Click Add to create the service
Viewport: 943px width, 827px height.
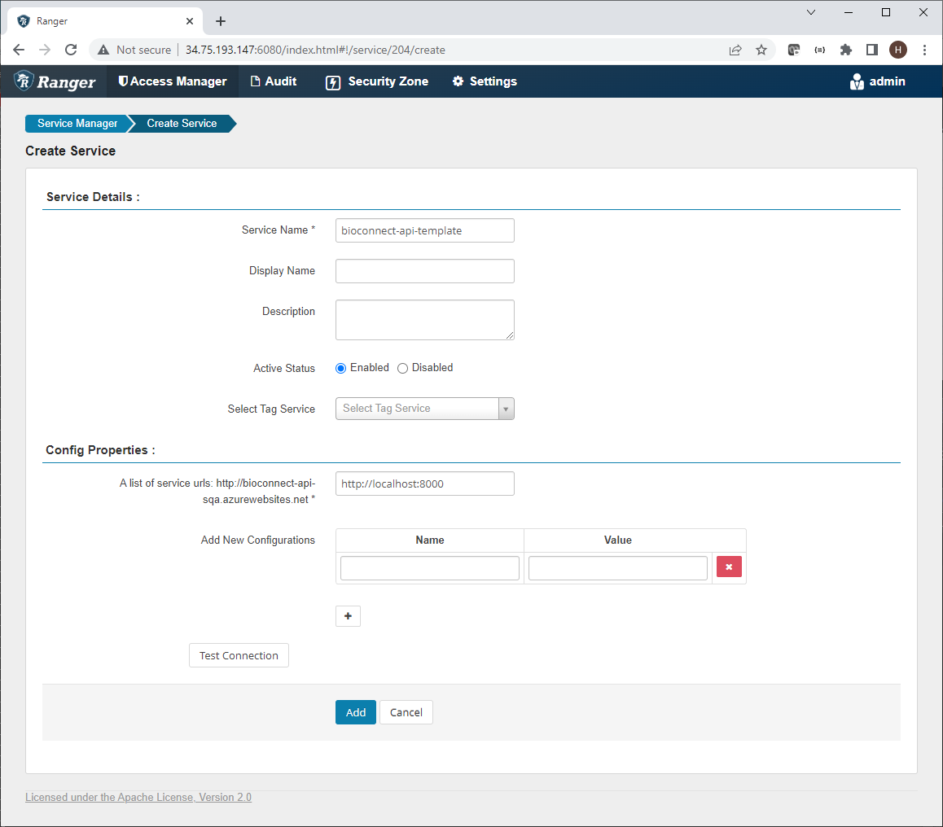[355, 711]
